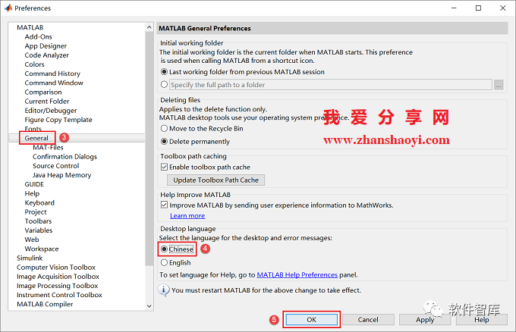
Task: Open Editor/Debugger preferences
Action: coord(51,111)
